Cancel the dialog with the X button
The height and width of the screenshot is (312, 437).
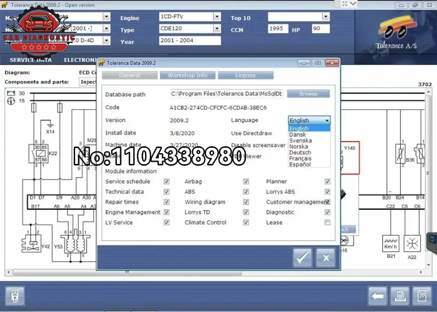click(x=325, y=258)
